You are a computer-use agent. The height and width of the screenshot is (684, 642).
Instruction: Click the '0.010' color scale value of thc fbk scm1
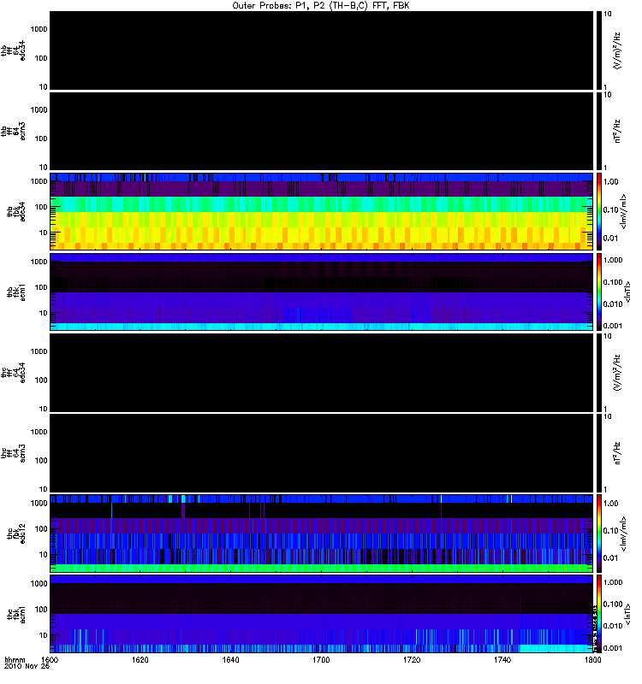tap(612, 626)
